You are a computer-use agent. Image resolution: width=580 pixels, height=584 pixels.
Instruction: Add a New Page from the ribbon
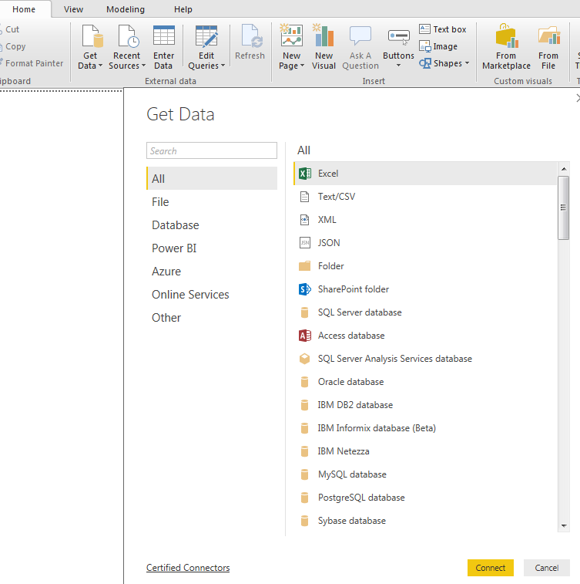click(x=291, y=47)
